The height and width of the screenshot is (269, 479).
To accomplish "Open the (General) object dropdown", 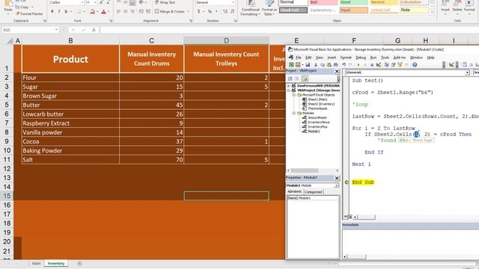I will click(467, 72).
